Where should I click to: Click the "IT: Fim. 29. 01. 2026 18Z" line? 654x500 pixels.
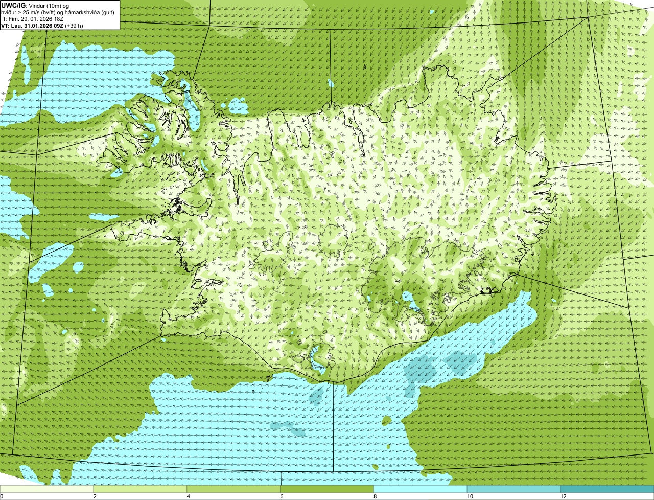tap(32, 18)
